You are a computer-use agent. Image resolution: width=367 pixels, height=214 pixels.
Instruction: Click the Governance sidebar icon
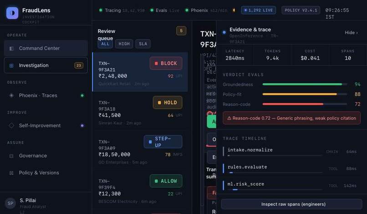(11, 156)
